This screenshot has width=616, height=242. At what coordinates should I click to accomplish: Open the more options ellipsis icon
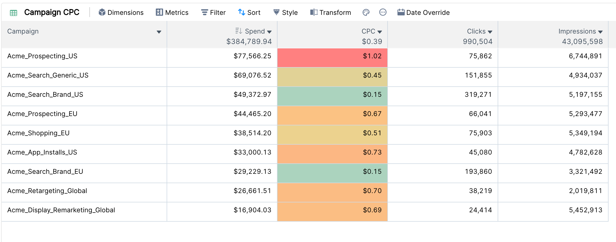[x=383, y=12]
